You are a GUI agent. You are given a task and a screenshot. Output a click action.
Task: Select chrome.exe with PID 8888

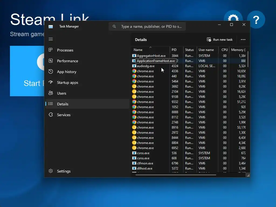pyautogui.click(x=189, y=112)
